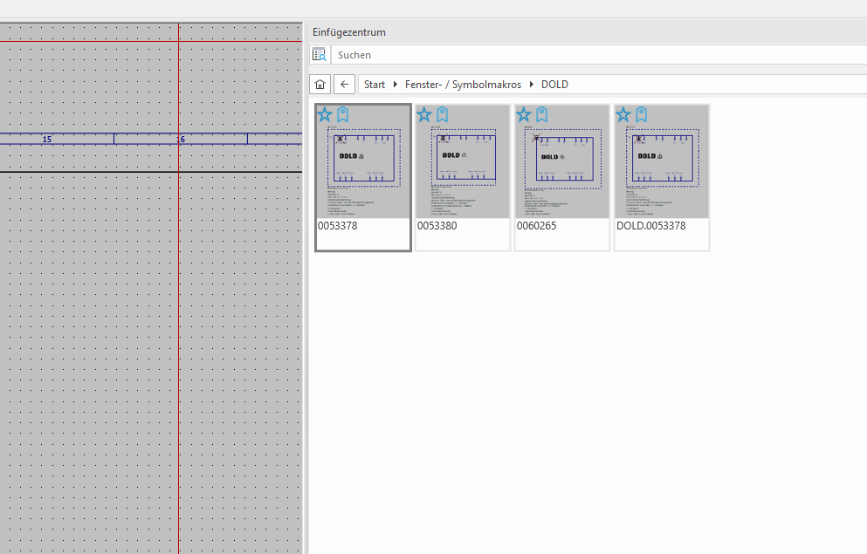Open the Start breadcrumb
Viewport: 867px width, 554px height.
pyautogui.click(x=375, y=85)
